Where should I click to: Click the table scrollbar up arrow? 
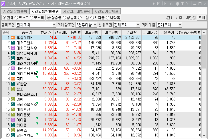click(204, 32)
